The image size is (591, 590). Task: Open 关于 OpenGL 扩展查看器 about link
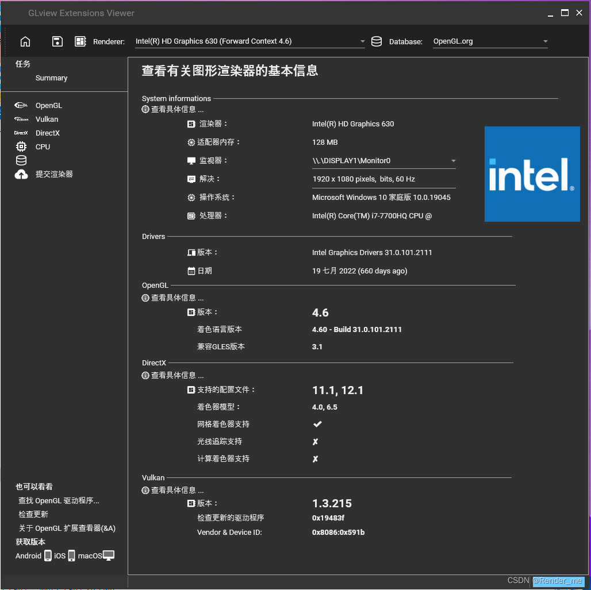click(67, 528)
